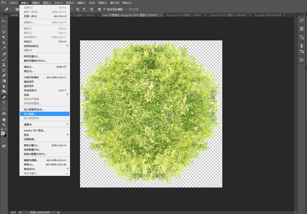307x214 pixels.
Task: Toggle Quick Mask mode icon
Action: (x=4, y=140)
